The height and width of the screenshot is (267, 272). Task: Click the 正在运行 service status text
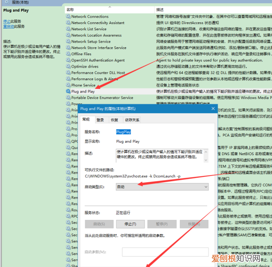tap(123, 213)
